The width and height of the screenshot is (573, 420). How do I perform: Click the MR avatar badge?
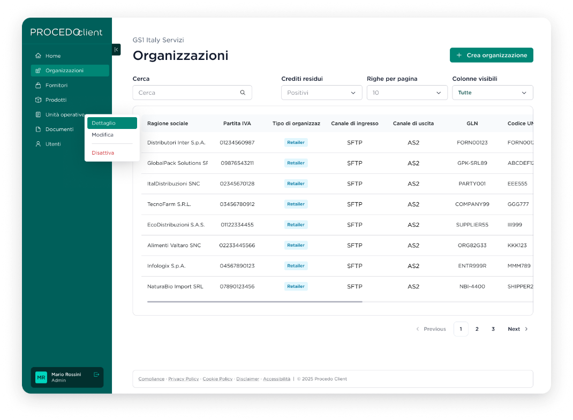pyautogui.click(x=41, y=377)
